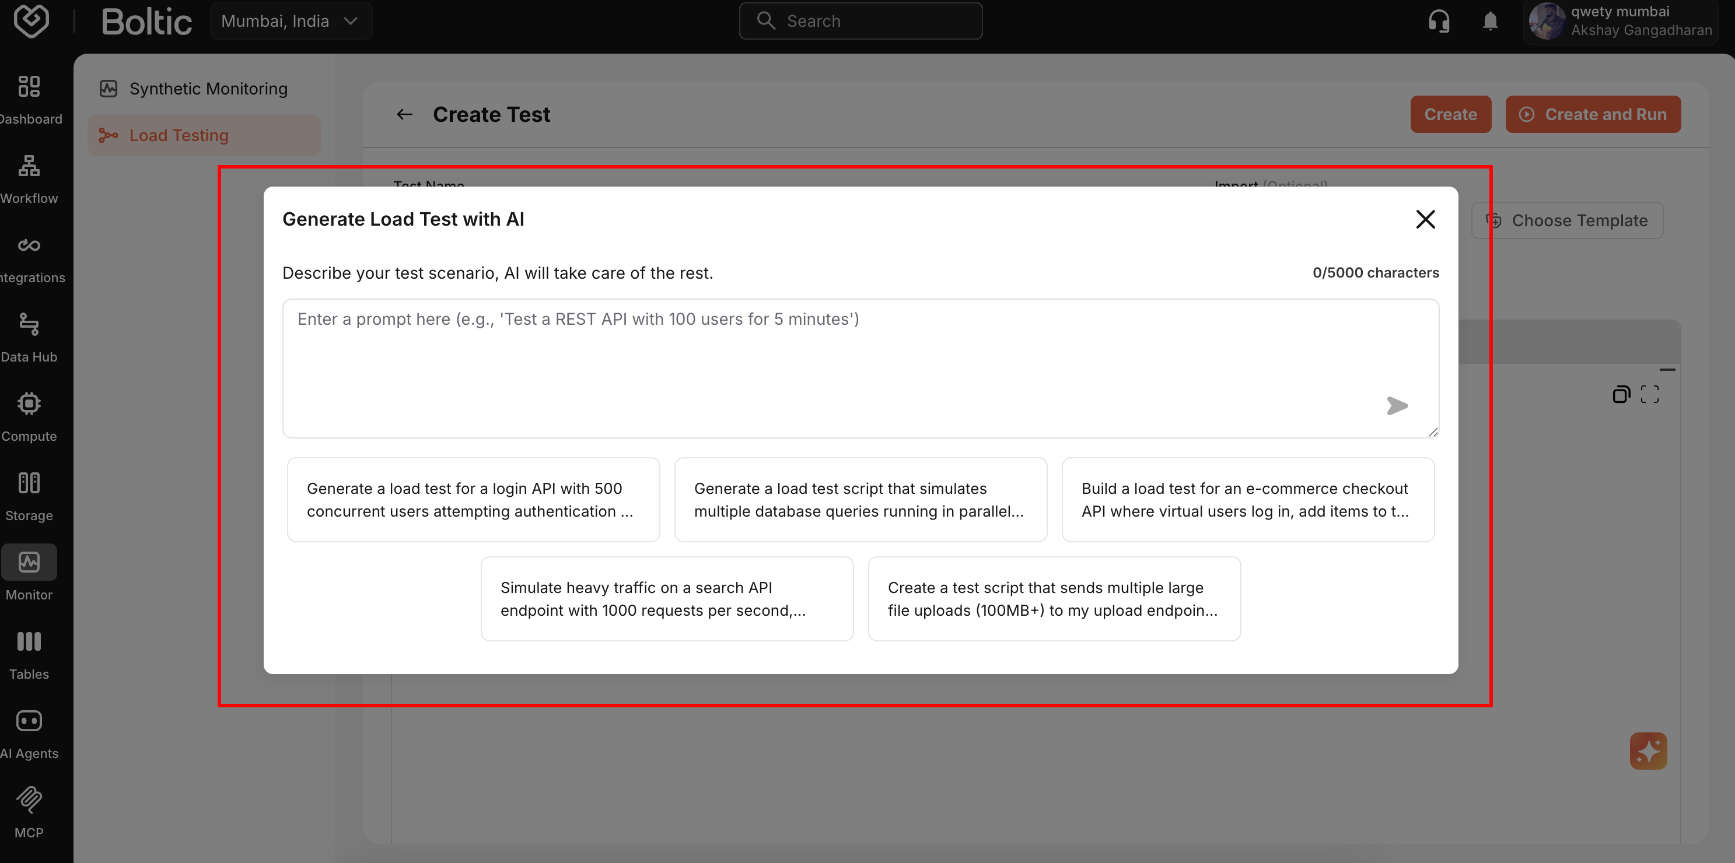Click the sparkle AI assistant icon
The image size is (1735, 863).
pos(1647,750)
